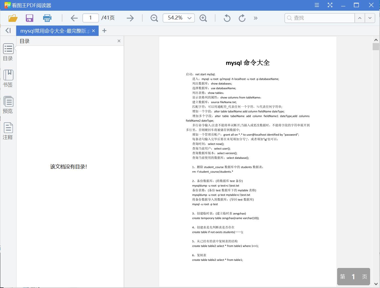Zoom out of the page
This screenshot has height=288, width=380.
154,18
